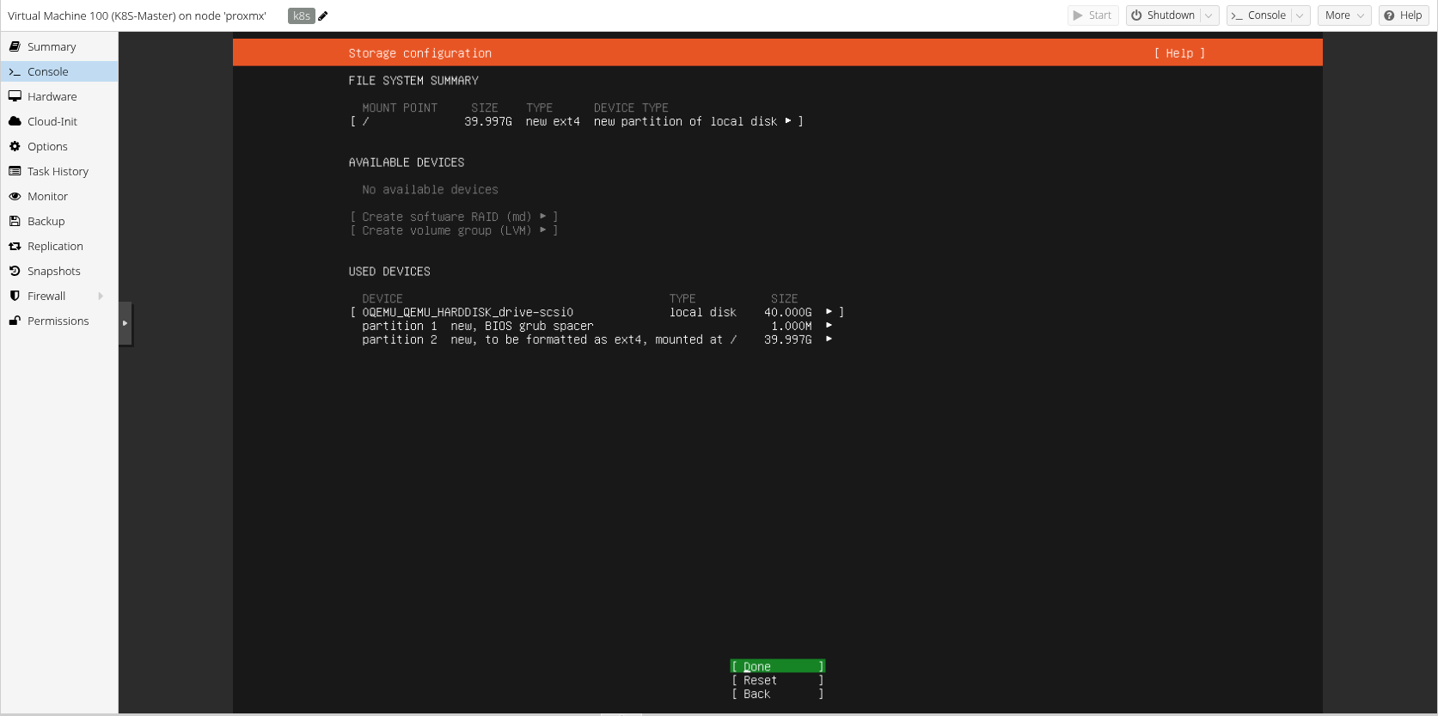The image size is (1438, 716).
Task: Expand the sidebar collapse handle
Action: (125, 323)
